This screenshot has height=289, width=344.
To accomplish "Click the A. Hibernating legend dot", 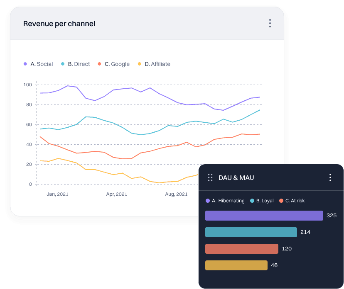I will click(207, 201).
